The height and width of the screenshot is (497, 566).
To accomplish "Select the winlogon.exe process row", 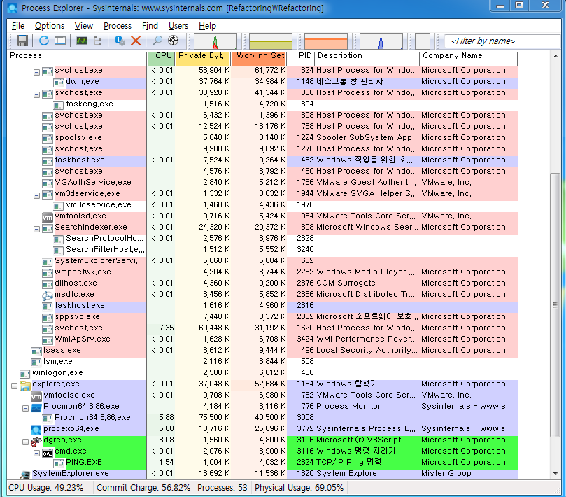I will [x=262, y=372].
